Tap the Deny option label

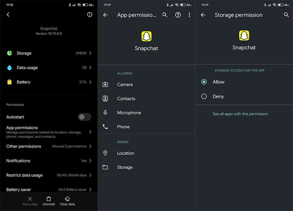(218, 96)
